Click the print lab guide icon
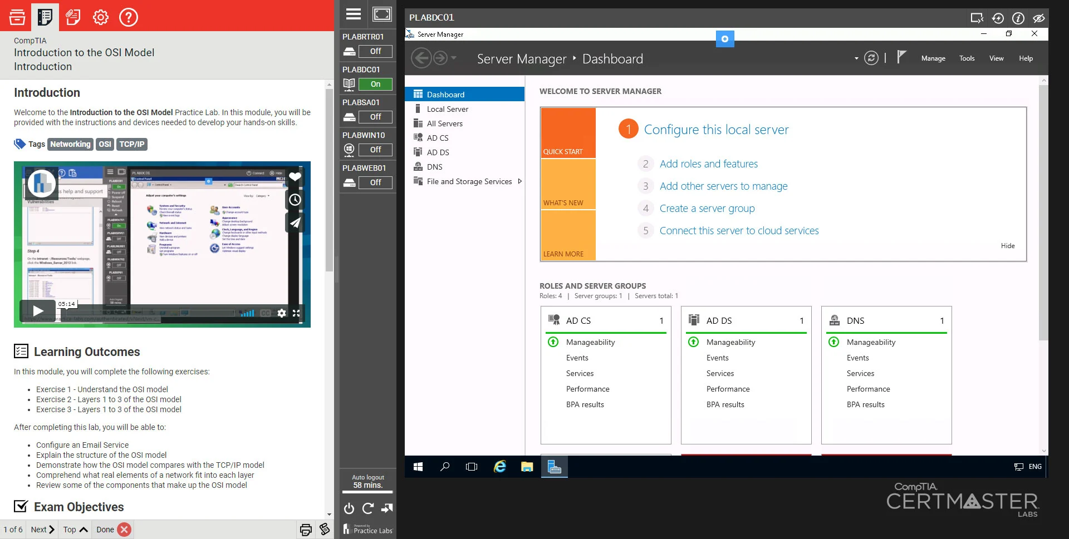The image size is (1069, 539). [x=306, y=530]
